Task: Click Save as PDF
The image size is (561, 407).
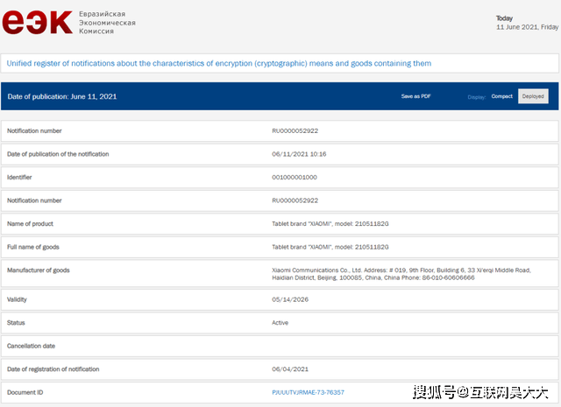Action: point(415,96)
